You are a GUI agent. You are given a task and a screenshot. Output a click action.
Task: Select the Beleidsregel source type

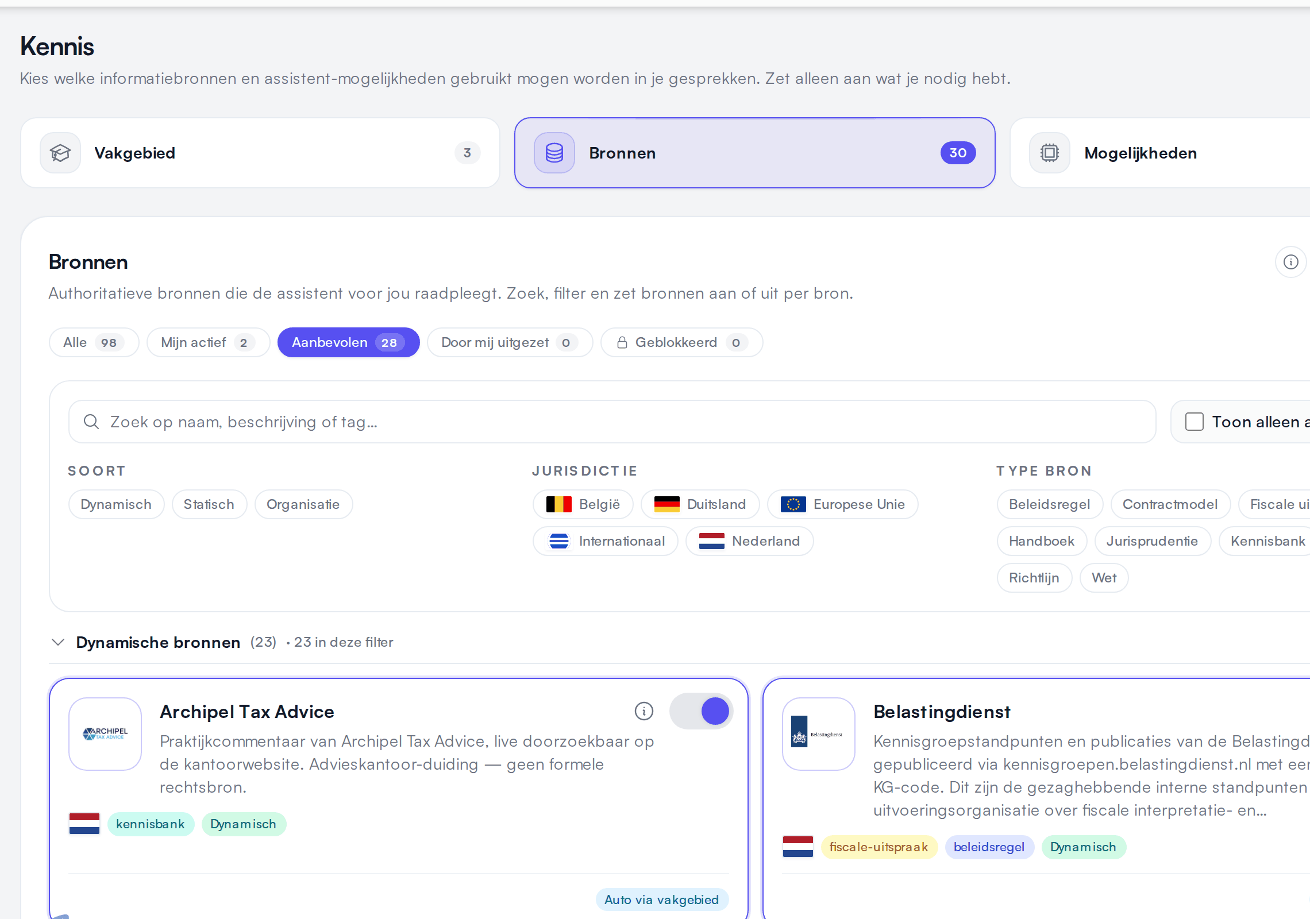1050,504
